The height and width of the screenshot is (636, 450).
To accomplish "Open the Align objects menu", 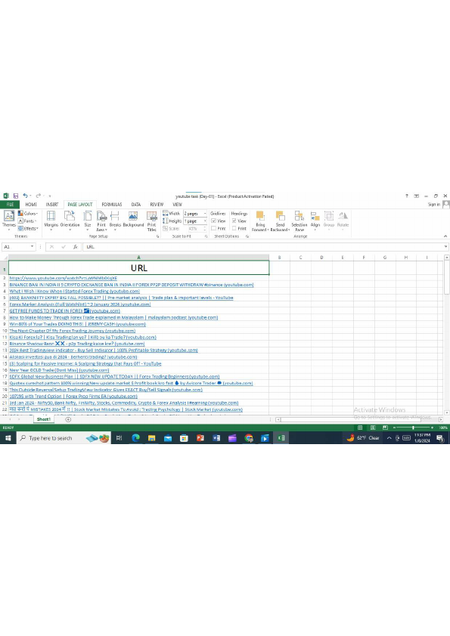I will pos(315,220).
